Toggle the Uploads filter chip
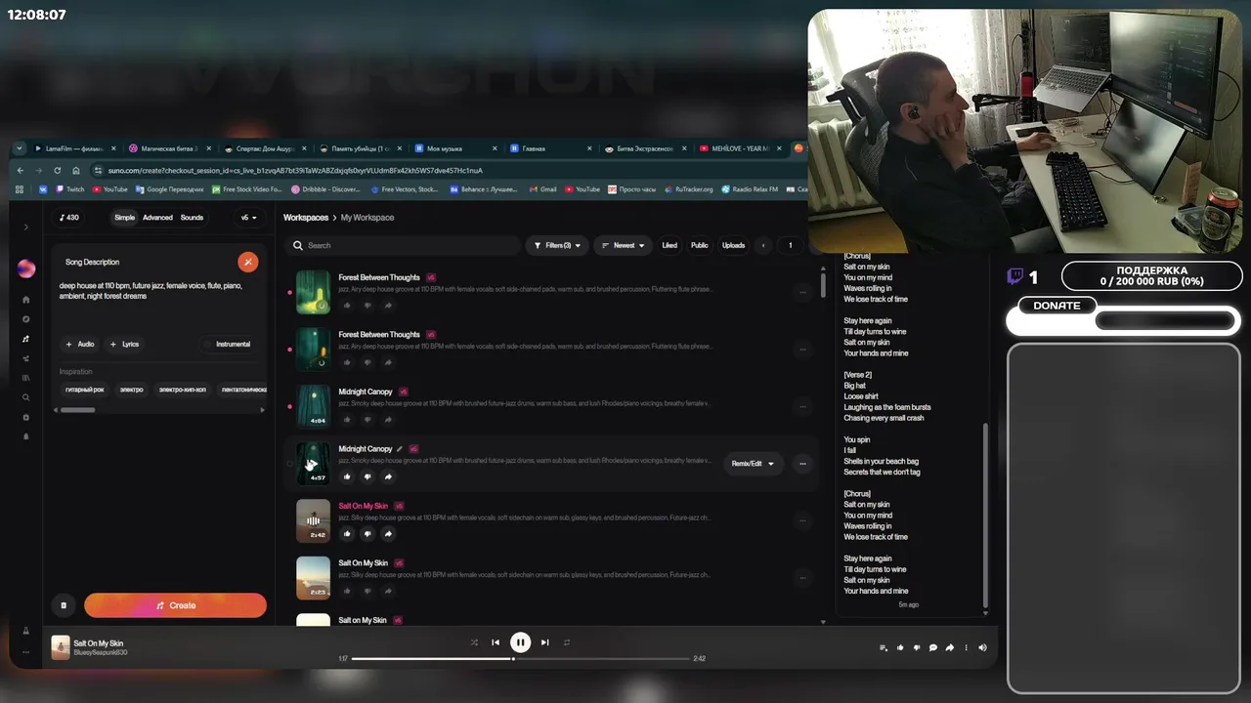 [x=733, y=245]
